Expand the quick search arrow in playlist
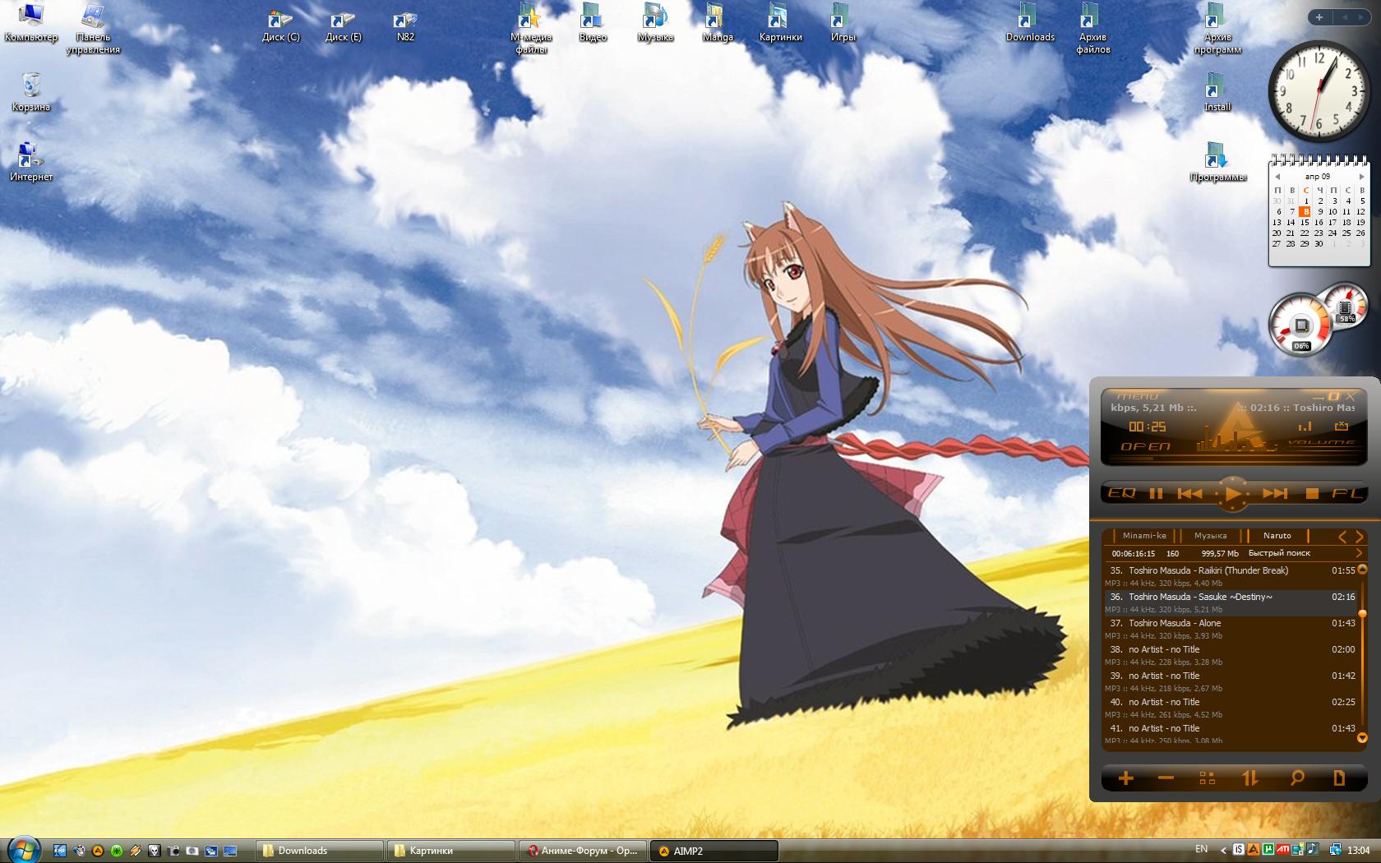 [x=1359, y=553]
